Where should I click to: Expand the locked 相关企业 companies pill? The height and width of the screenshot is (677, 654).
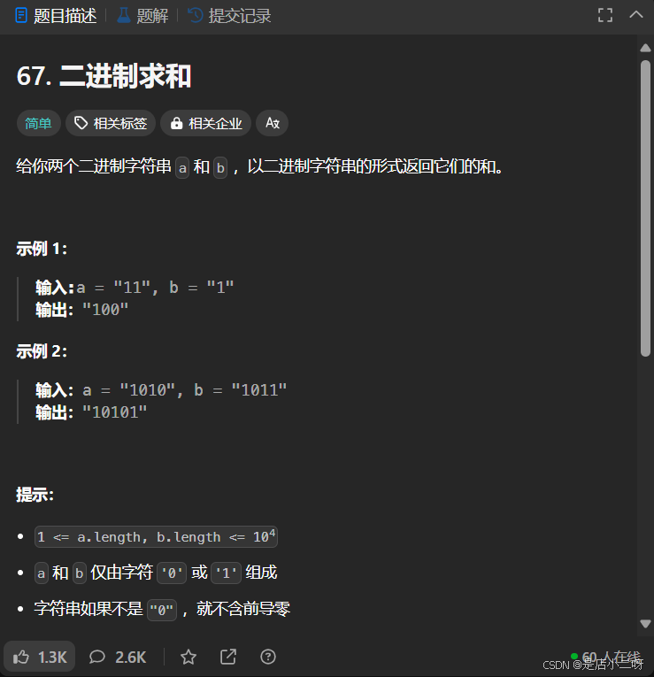click(206, 124)
